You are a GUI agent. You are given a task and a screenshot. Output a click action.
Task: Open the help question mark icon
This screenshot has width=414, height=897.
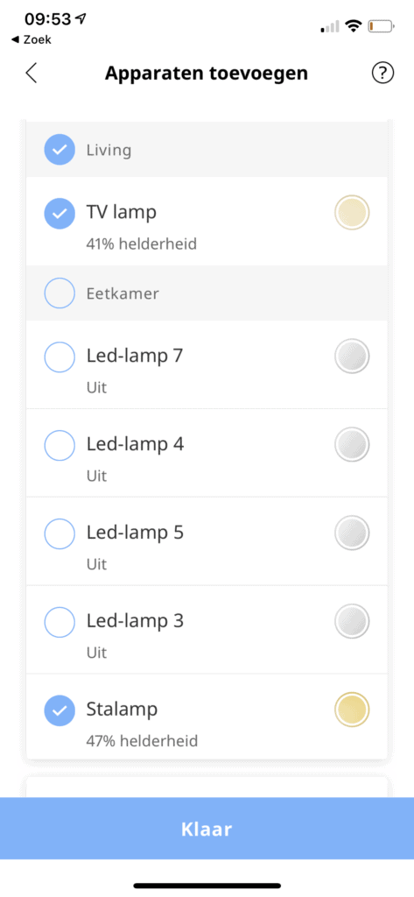click(382, 74)
